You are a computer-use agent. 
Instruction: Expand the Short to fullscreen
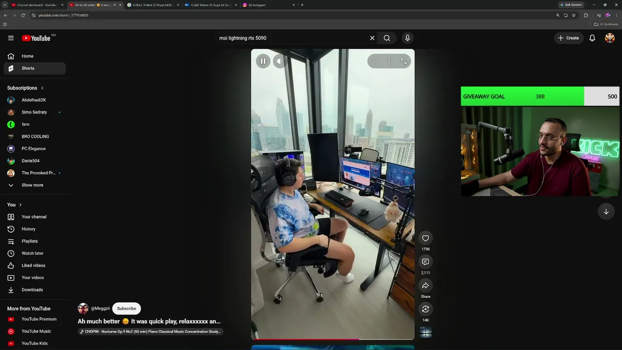(403, 61)
